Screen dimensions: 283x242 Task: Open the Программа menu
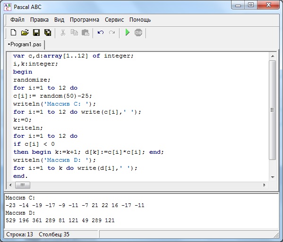[85, 20]
